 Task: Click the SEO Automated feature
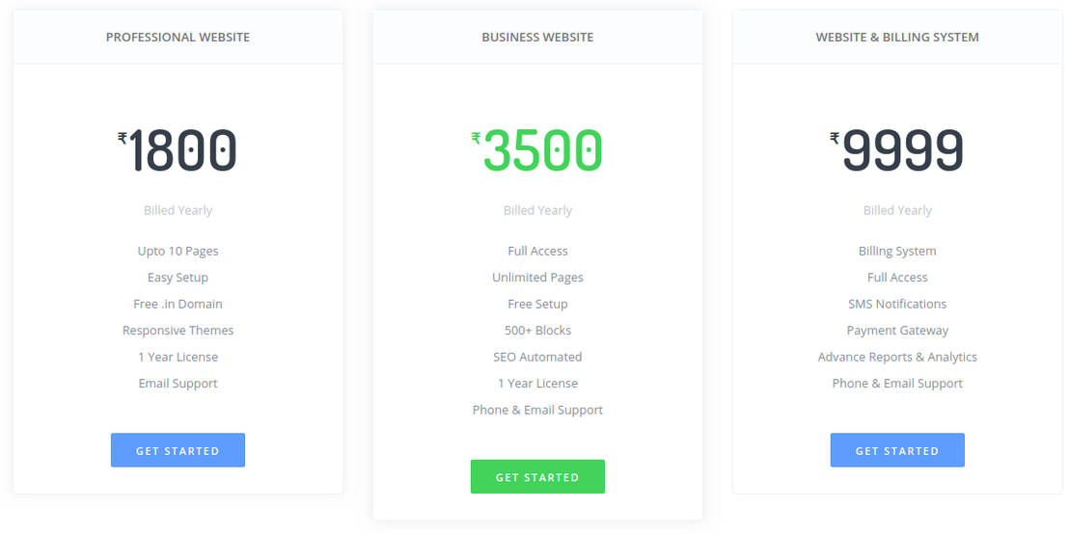point(537,357)
